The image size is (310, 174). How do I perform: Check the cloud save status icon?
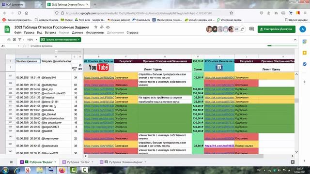[x=108, y=27]
